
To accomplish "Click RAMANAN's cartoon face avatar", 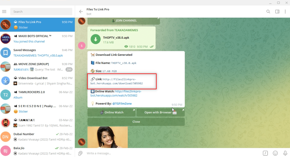I will [5, 123].
